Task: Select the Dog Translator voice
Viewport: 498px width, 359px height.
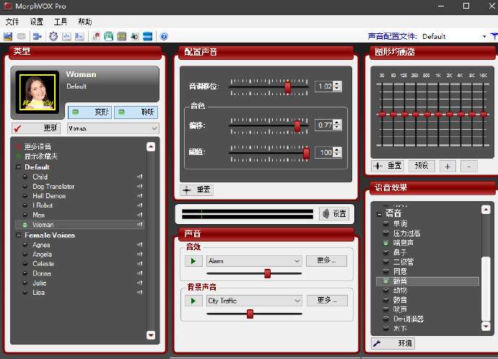Action: click(x=53, y=187)
